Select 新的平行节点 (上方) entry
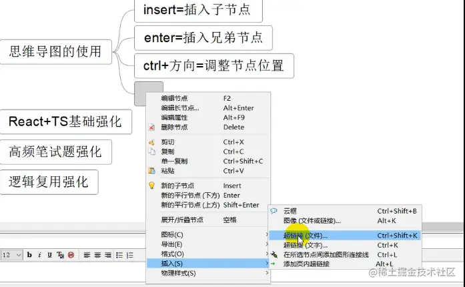The image size is (465, 287). (208, 205)
